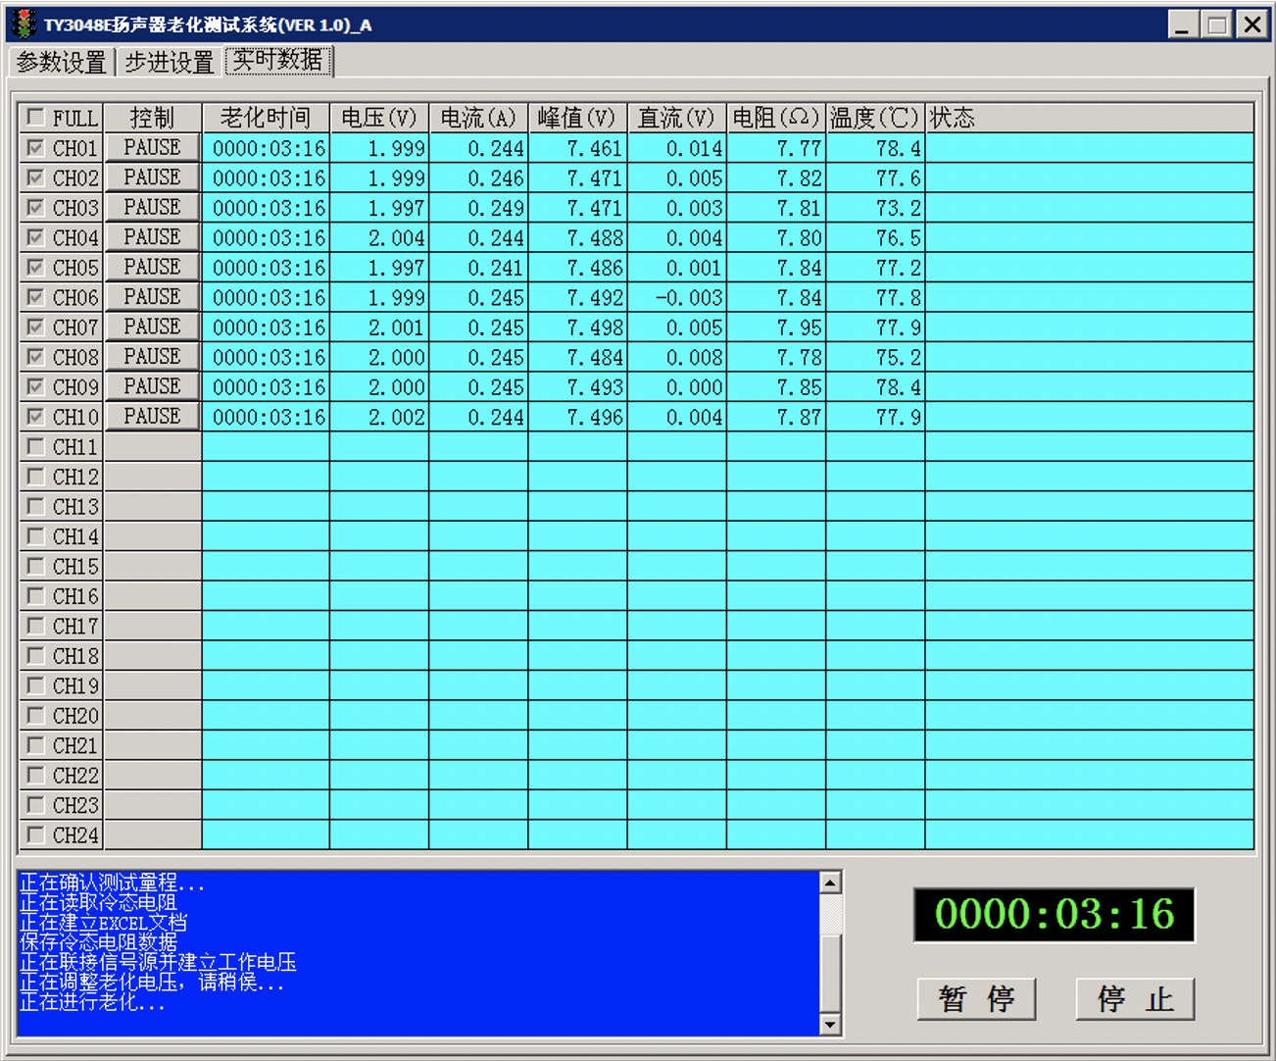Click PAUSE button for CH10
1276x1061 pixels.
pyautogui.click(x=152, y=417)
